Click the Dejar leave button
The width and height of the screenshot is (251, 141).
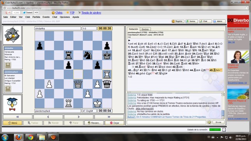pyautogui.click(x=114, y=123)
